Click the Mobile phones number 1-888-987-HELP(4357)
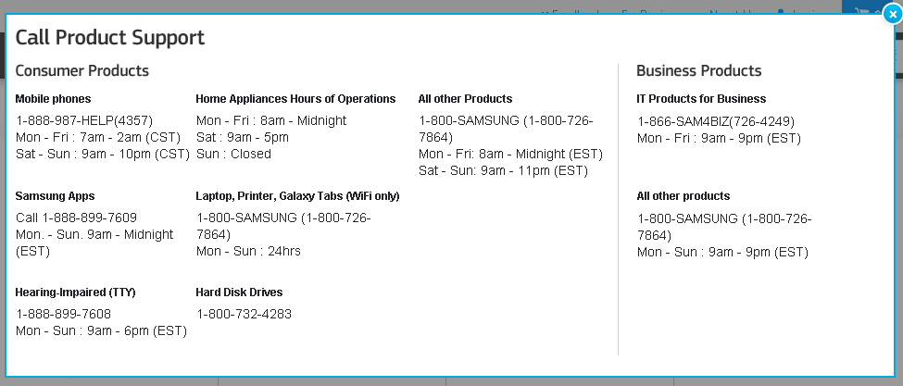 point(84,121)
